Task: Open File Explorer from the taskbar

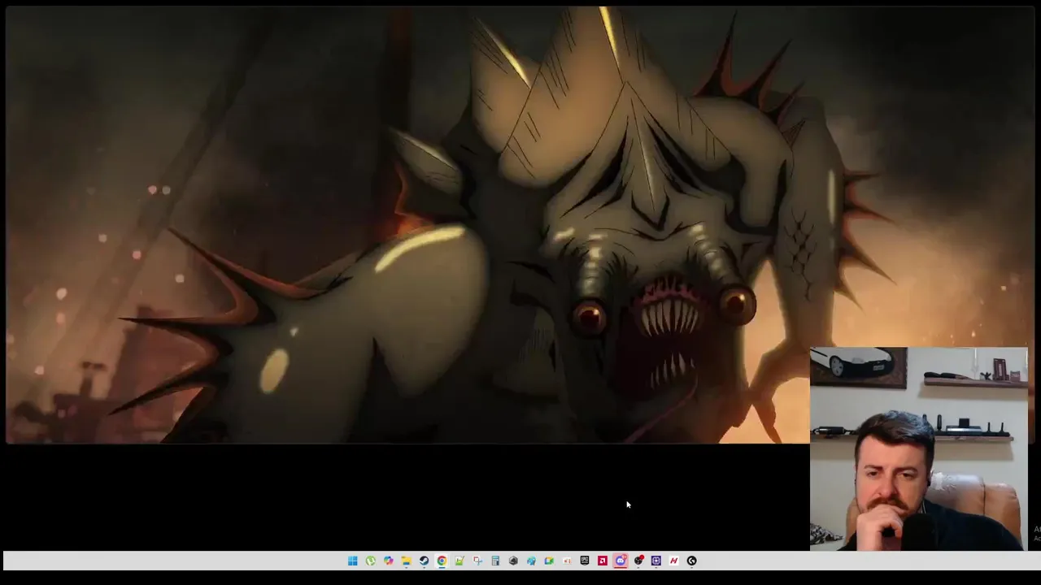Action: click(x=406, y=561)
